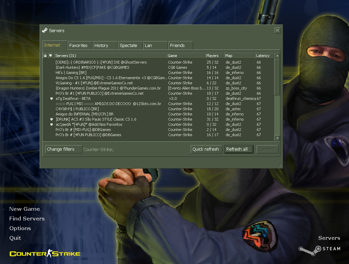Select aLQaedA *[4FuN]* server name
349x264 pixels.
[89, 124]
